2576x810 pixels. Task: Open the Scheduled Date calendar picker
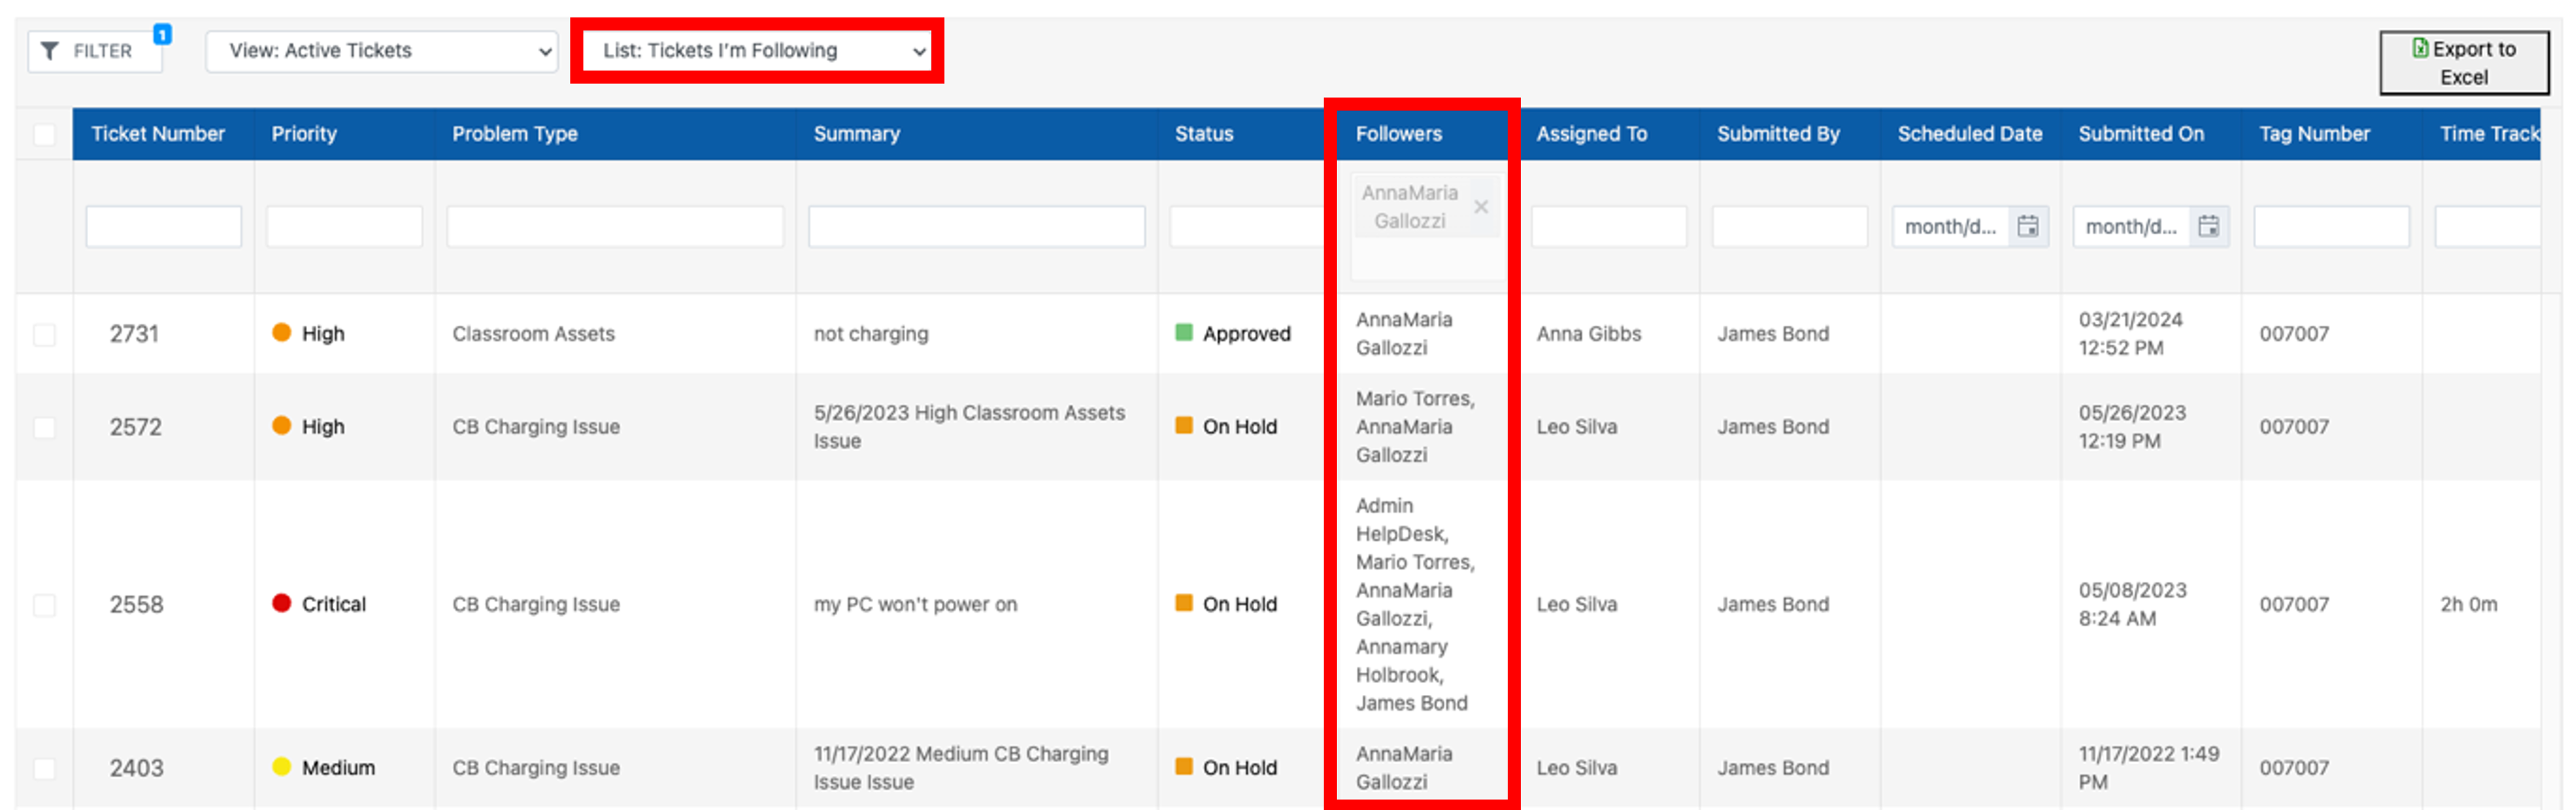coord(2027,226)
